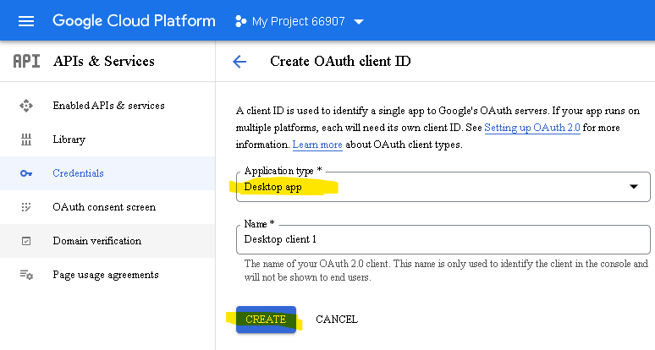
Task: Follow the Learn more link
Action: tap(317, 145)
